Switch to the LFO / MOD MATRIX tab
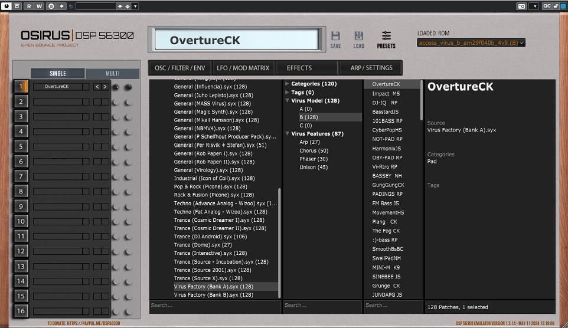The image size is (568, 328). click(x=243, y=68)
